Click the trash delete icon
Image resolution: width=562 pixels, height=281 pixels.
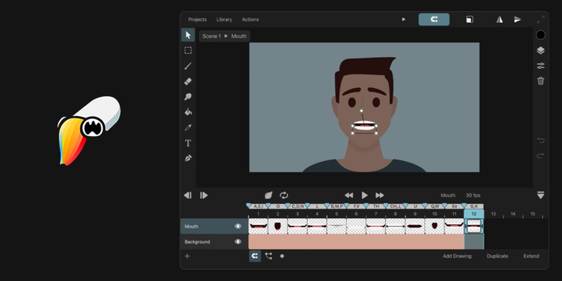coord(541,81)
